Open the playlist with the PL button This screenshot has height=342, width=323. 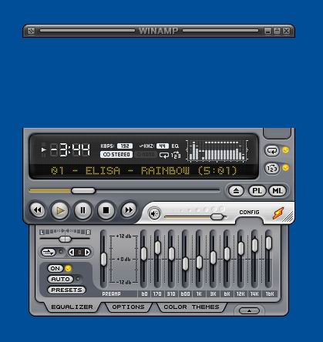tap(257, 191)
